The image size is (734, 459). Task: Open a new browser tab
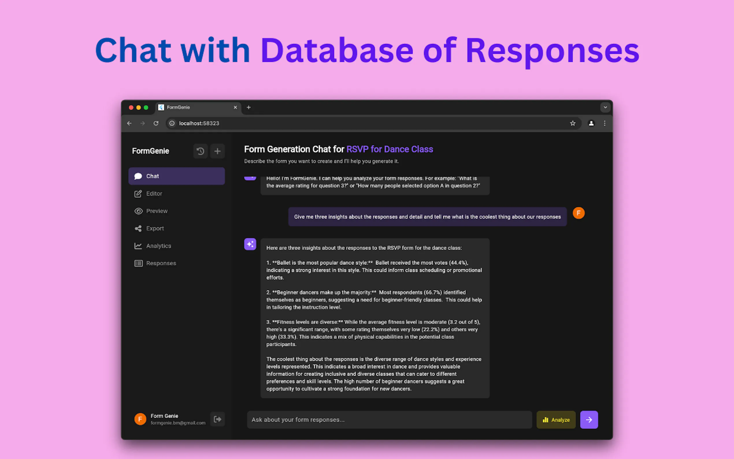(x=249, y=107)
